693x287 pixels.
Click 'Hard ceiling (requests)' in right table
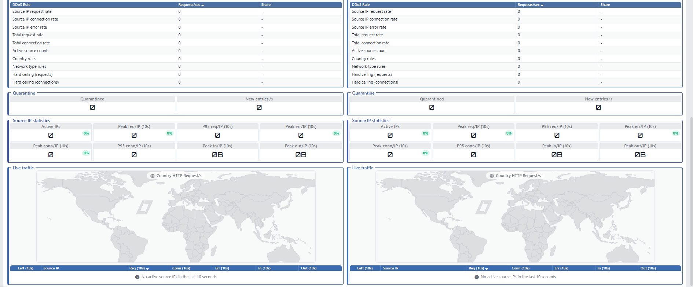coord(372,74)
